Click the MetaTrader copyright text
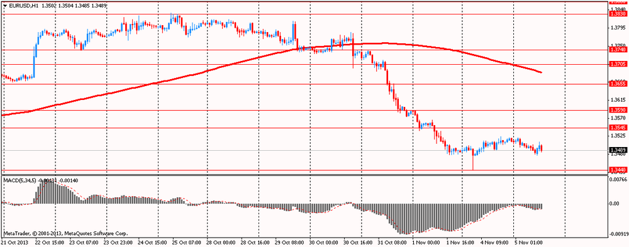Screen dimensions: 629x247 click(65, 233)
